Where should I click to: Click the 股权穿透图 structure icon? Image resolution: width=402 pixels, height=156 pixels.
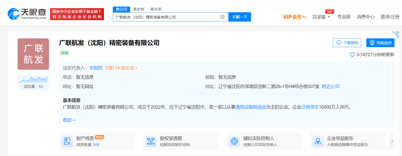pos(151,141)
